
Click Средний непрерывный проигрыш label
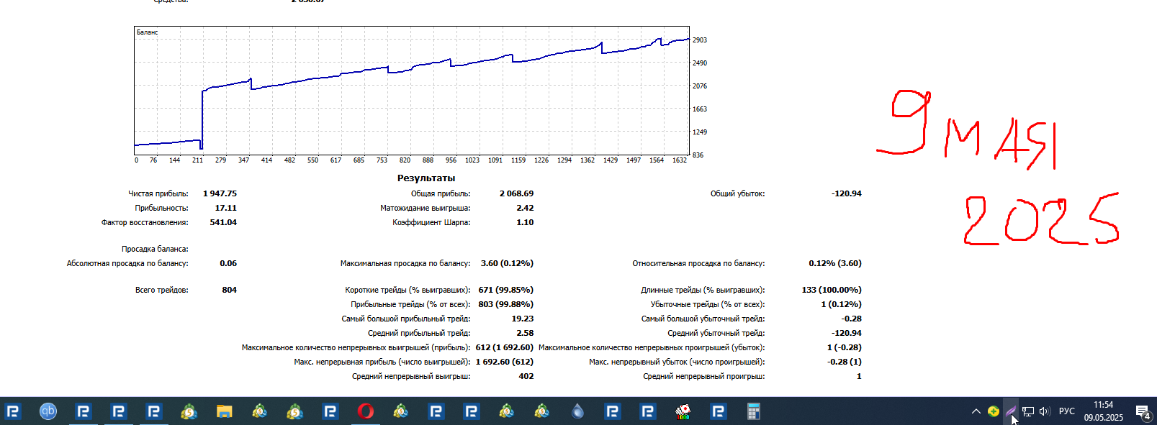click(x=704, y=376)
